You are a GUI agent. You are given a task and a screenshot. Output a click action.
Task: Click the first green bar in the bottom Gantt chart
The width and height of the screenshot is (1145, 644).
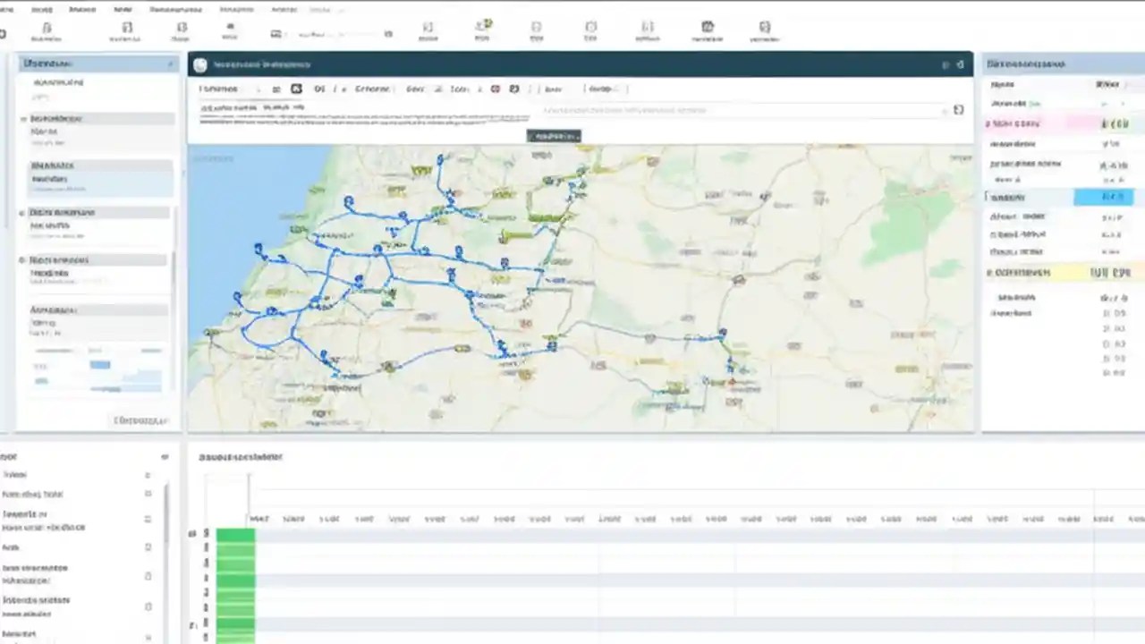click(234, 533)
